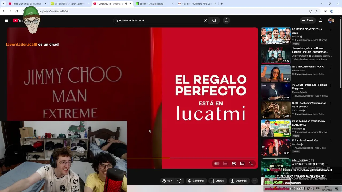Click the Auric Chill channel name

click(297, 110)
